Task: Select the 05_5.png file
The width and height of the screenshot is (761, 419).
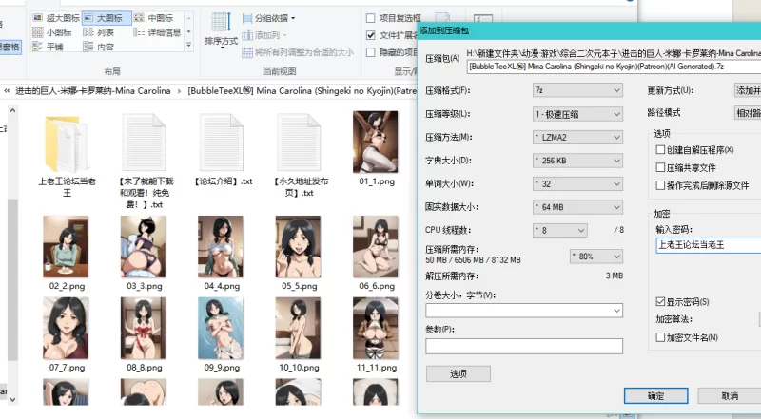Action: [x=299, y=253]
